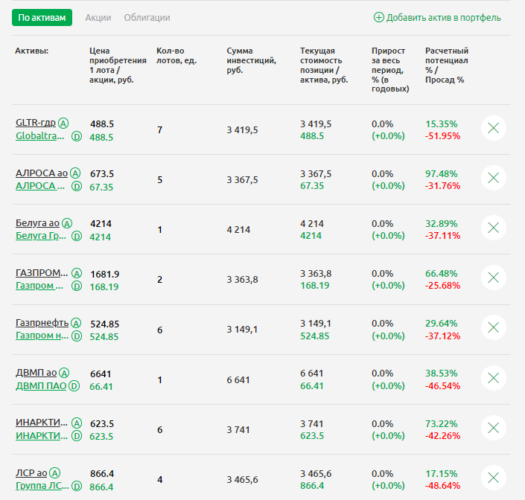
Task: Click the D icon in the ИНАРКТИКА row
Action: click(x=76, y=435)
